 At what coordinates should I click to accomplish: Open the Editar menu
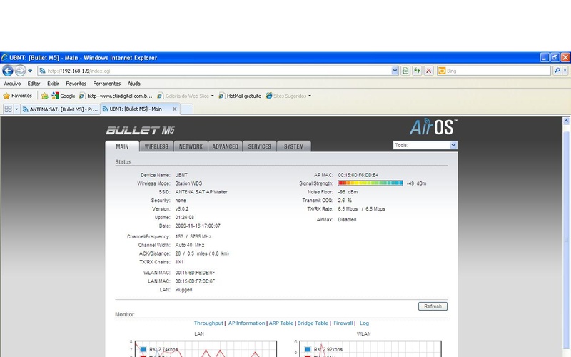coord(34,84)
